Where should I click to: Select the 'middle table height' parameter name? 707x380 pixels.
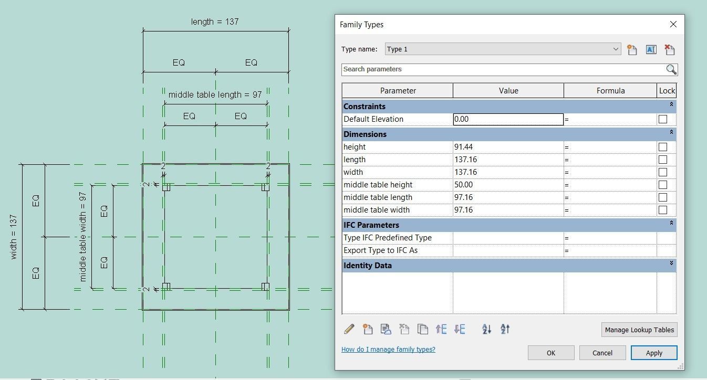pos(378,185)
